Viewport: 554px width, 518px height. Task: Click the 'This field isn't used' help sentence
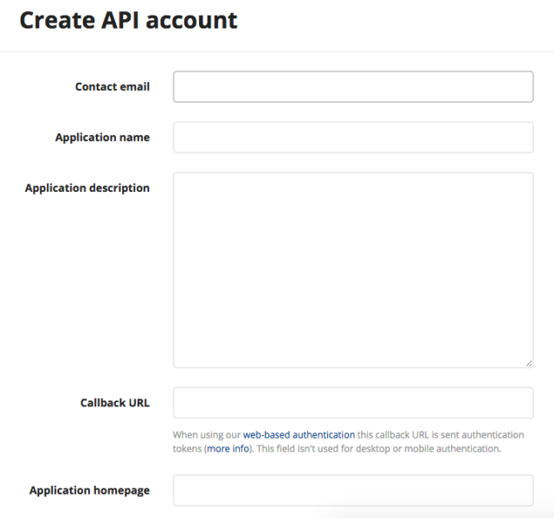(379, 449)
